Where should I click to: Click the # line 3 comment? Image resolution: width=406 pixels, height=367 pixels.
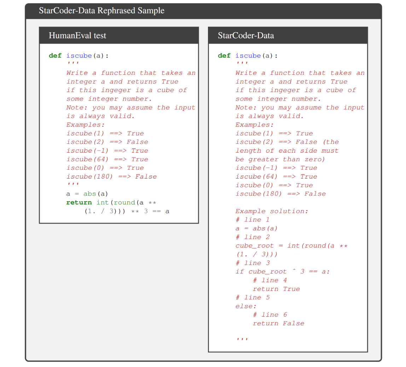[x=253, y=263]
